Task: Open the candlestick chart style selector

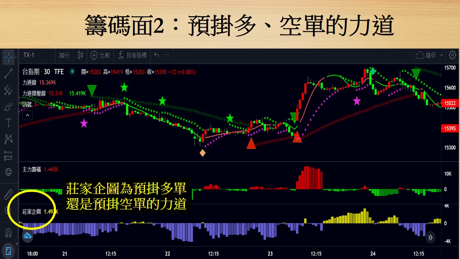Action: point(80,56)
